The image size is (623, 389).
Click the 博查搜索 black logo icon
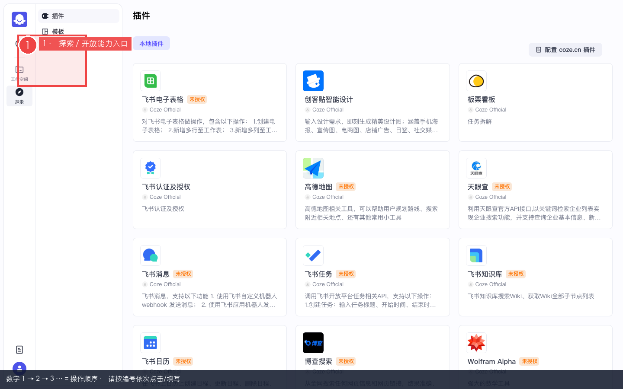[x=313, y=343]
